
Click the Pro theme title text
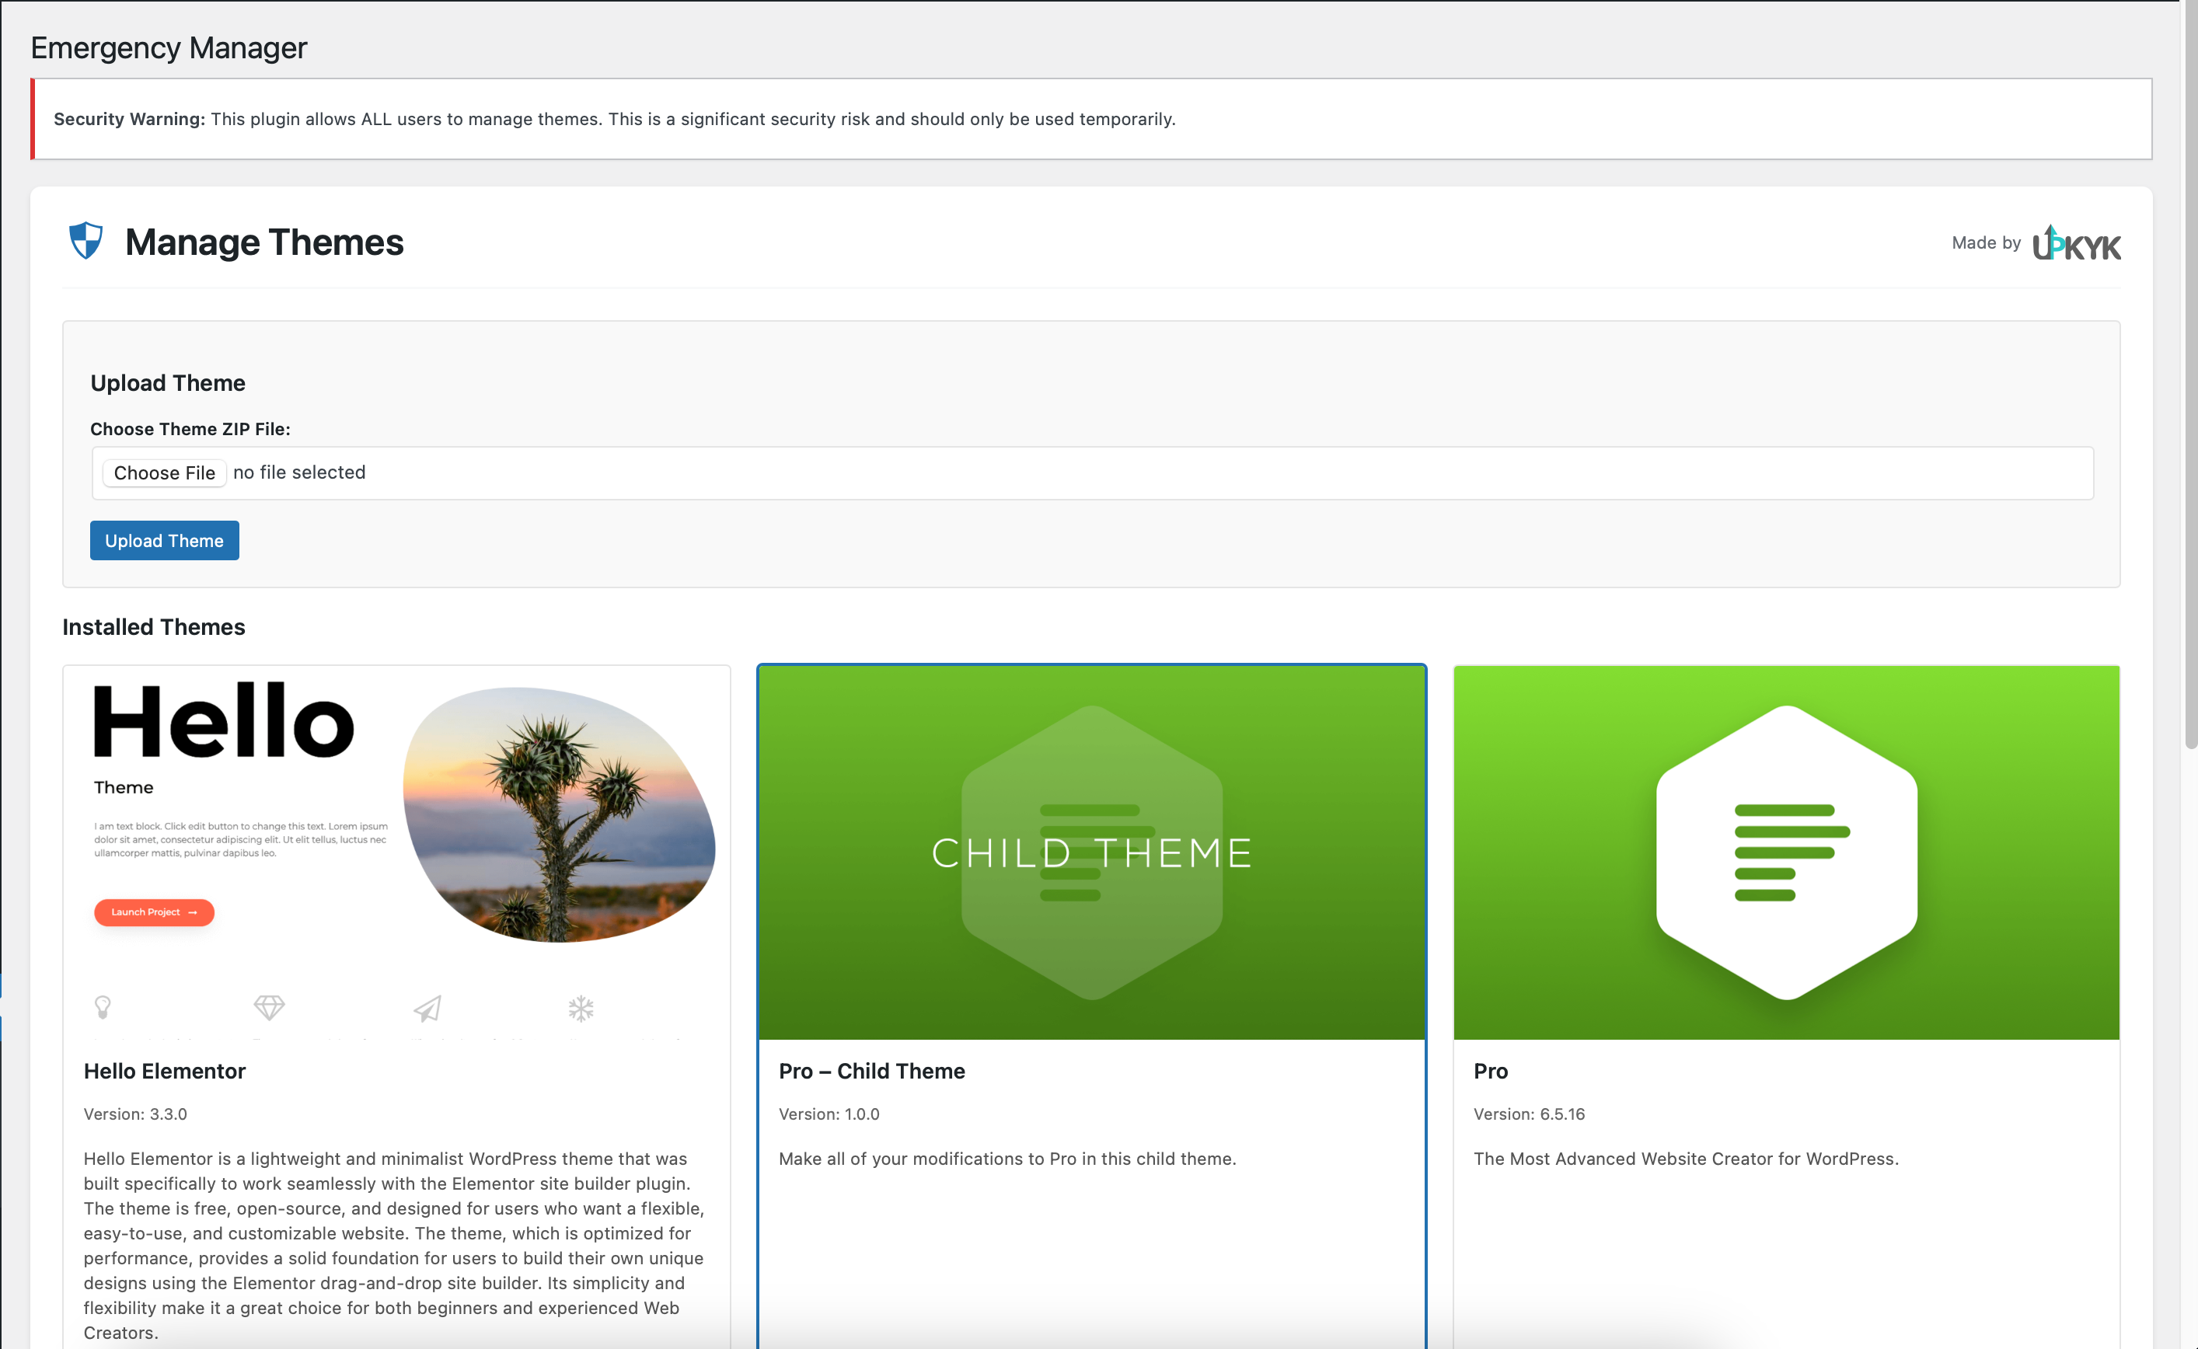pyautogui.click(x=1489, y=1071)
